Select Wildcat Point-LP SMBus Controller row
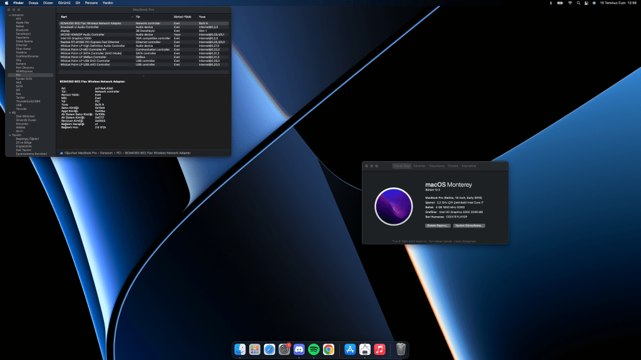 point(143,57)
